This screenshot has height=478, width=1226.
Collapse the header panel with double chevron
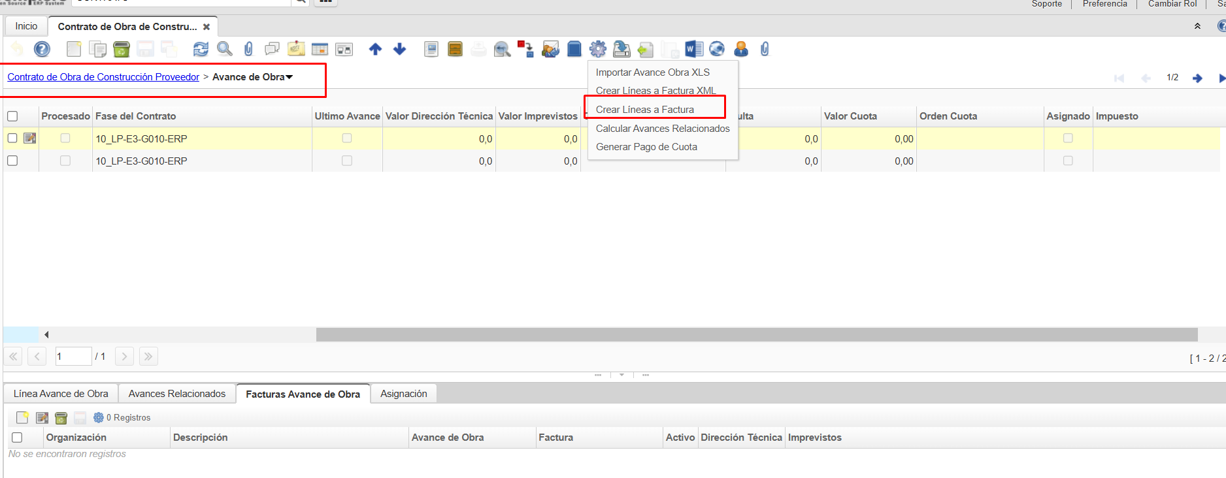click(1197, 26)
